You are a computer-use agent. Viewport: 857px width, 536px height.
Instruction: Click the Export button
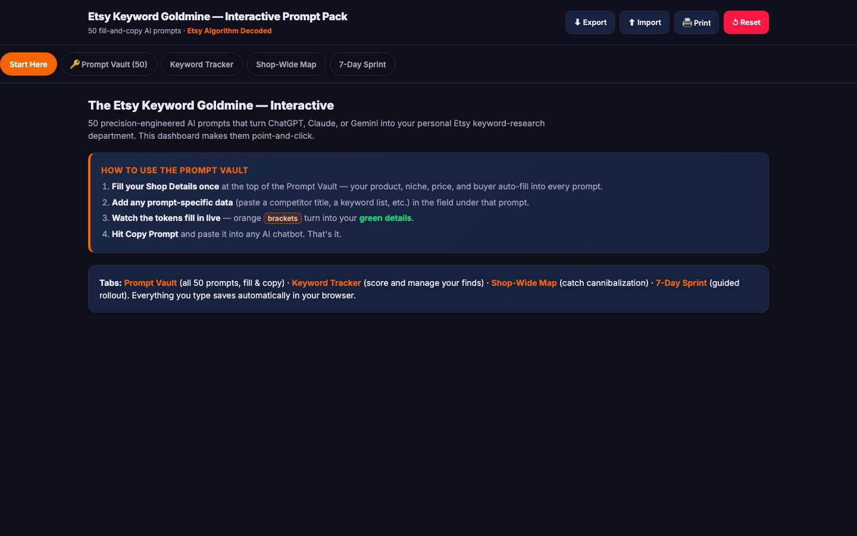590,23
